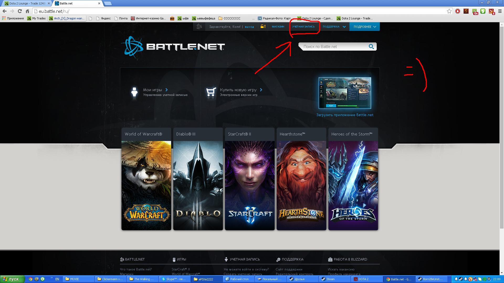This screenshot has width=504, height=283.
Task: Click the Blizzard icon in the top bar
Action: pyautogui.click(x=199, y=26)
